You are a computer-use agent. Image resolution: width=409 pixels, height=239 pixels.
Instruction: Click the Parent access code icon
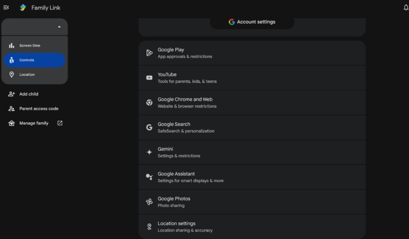12,108
